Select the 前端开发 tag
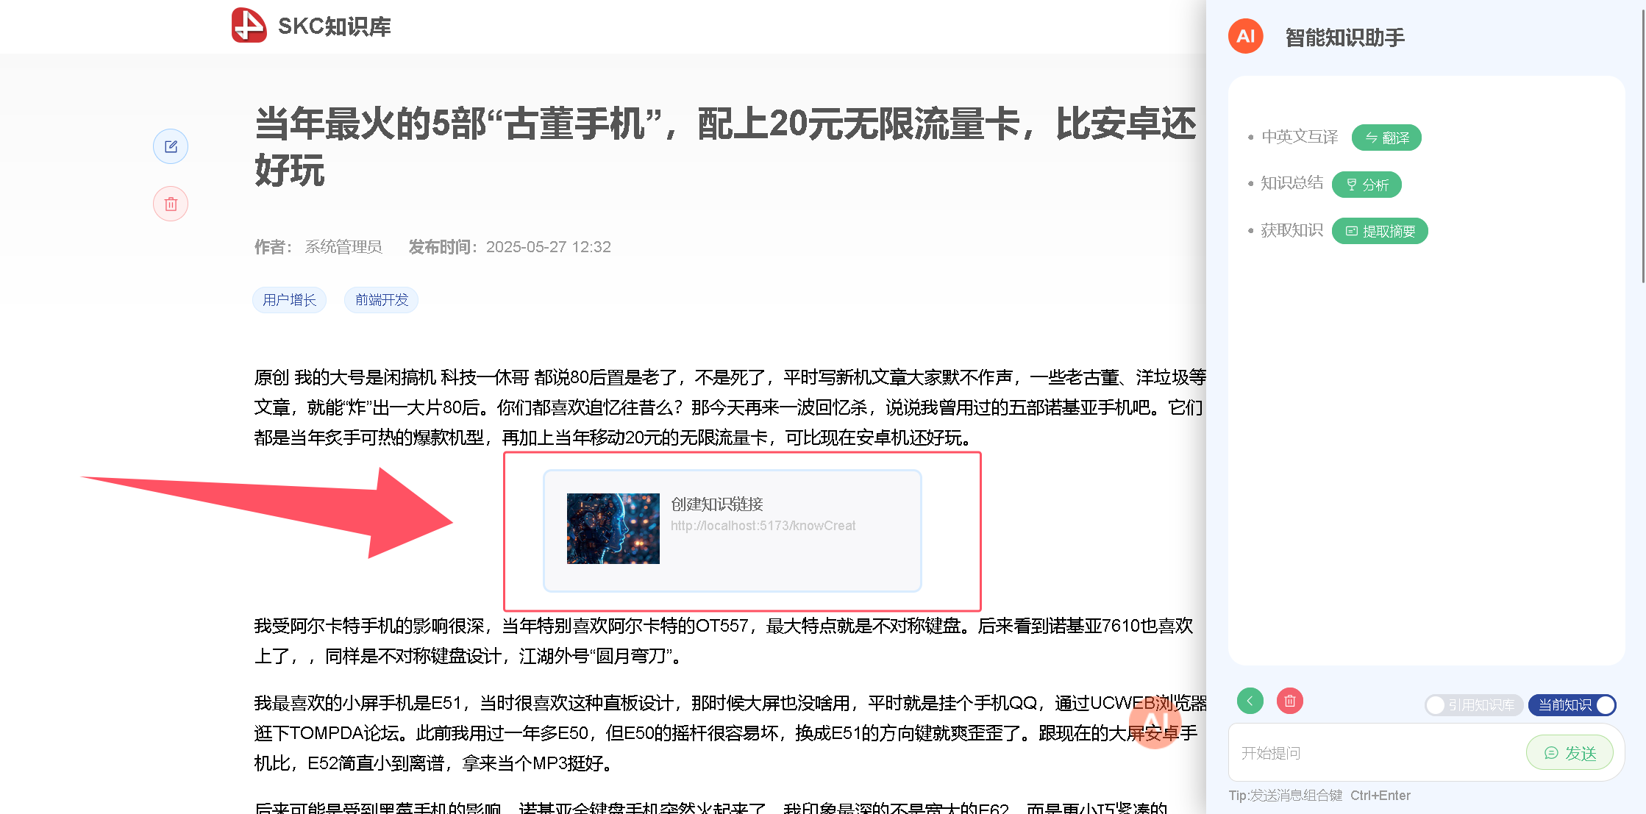 pos(381,300)
